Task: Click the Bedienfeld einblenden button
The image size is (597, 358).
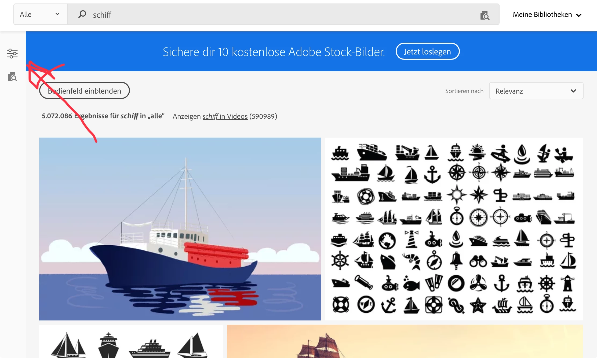Action: click(x=85, y=91)
